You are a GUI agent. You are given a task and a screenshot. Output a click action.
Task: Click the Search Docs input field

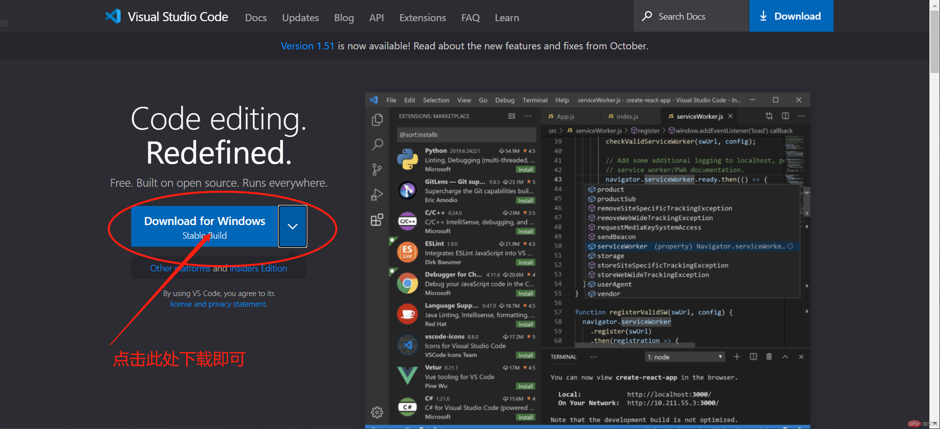pos(691,16)
